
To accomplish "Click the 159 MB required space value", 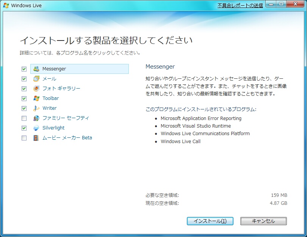I will pos(279,195).
